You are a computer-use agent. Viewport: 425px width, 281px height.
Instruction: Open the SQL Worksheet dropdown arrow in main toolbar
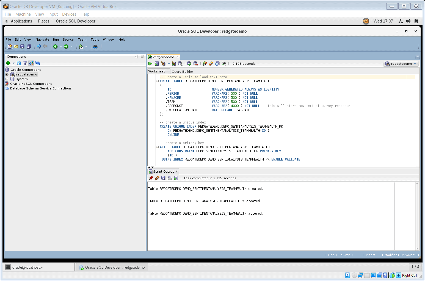coord(86,47)
